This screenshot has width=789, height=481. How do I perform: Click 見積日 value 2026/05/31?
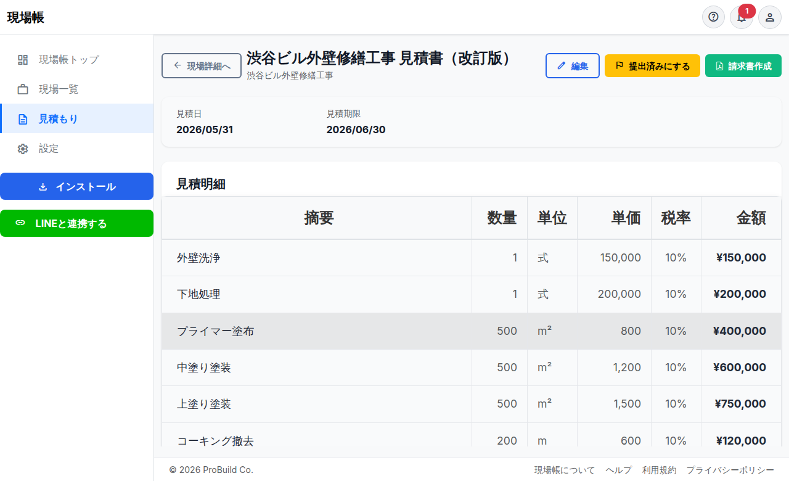tap(205, 129)
